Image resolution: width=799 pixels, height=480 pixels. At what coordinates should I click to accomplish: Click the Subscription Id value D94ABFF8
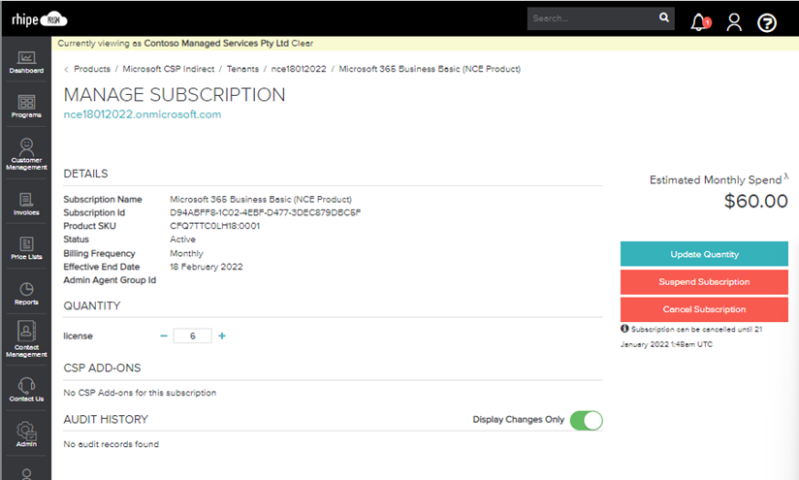click(265, 212)
